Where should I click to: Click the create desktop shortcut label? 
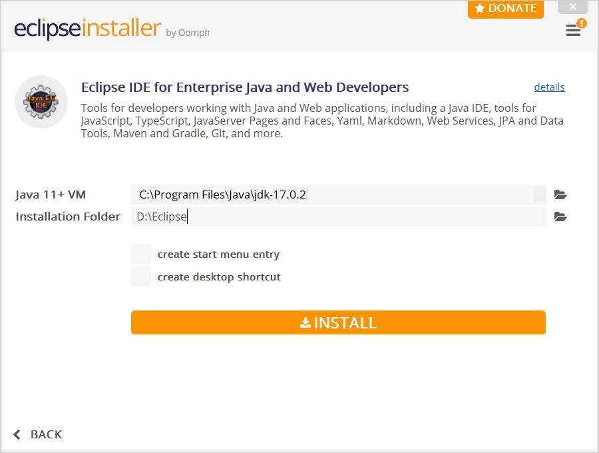click(x=219, y=276)
